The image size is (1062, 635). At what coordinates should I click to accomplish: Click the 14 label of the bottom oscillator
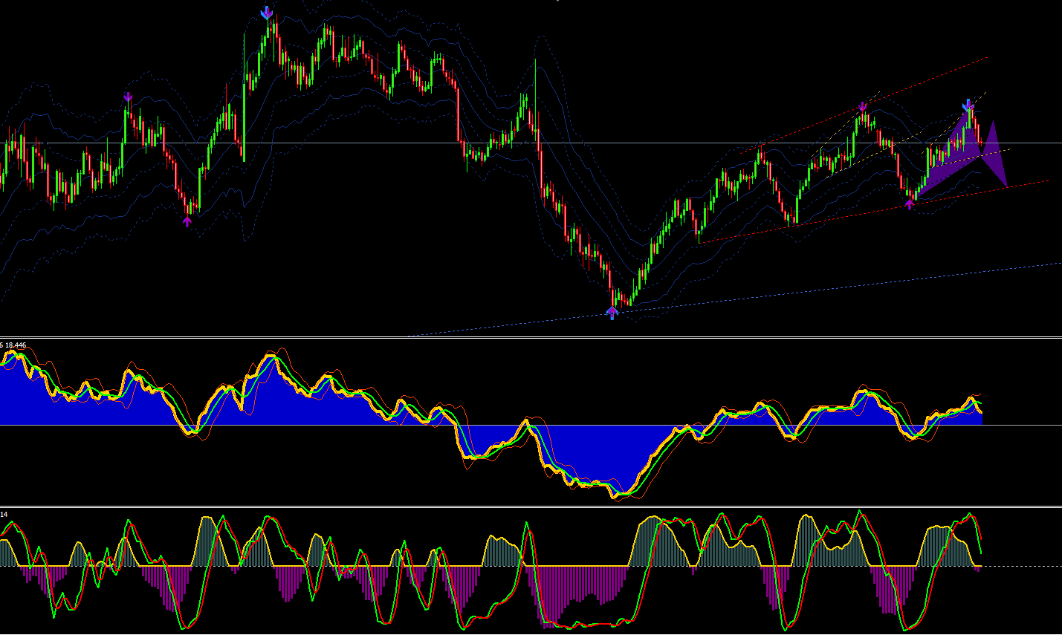tap(4, 514)
